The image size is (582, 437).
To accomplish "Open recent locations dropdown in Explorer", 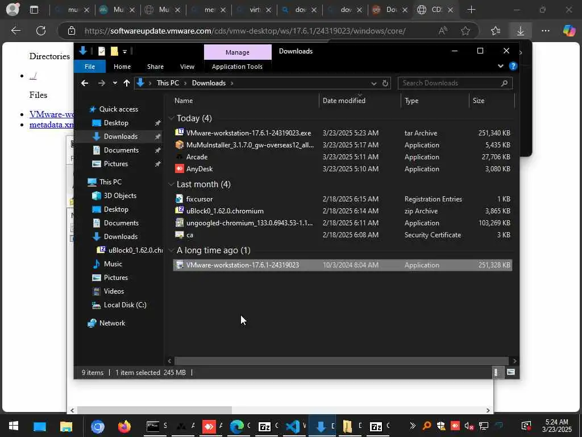I will pyautogui.click(x=115, y=83).
